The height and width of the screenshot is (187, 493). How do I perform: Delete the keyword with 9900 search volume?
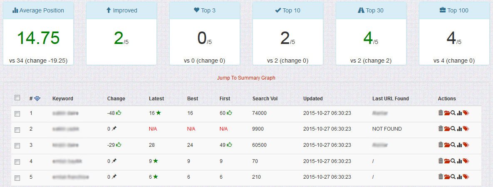[441, 129]
